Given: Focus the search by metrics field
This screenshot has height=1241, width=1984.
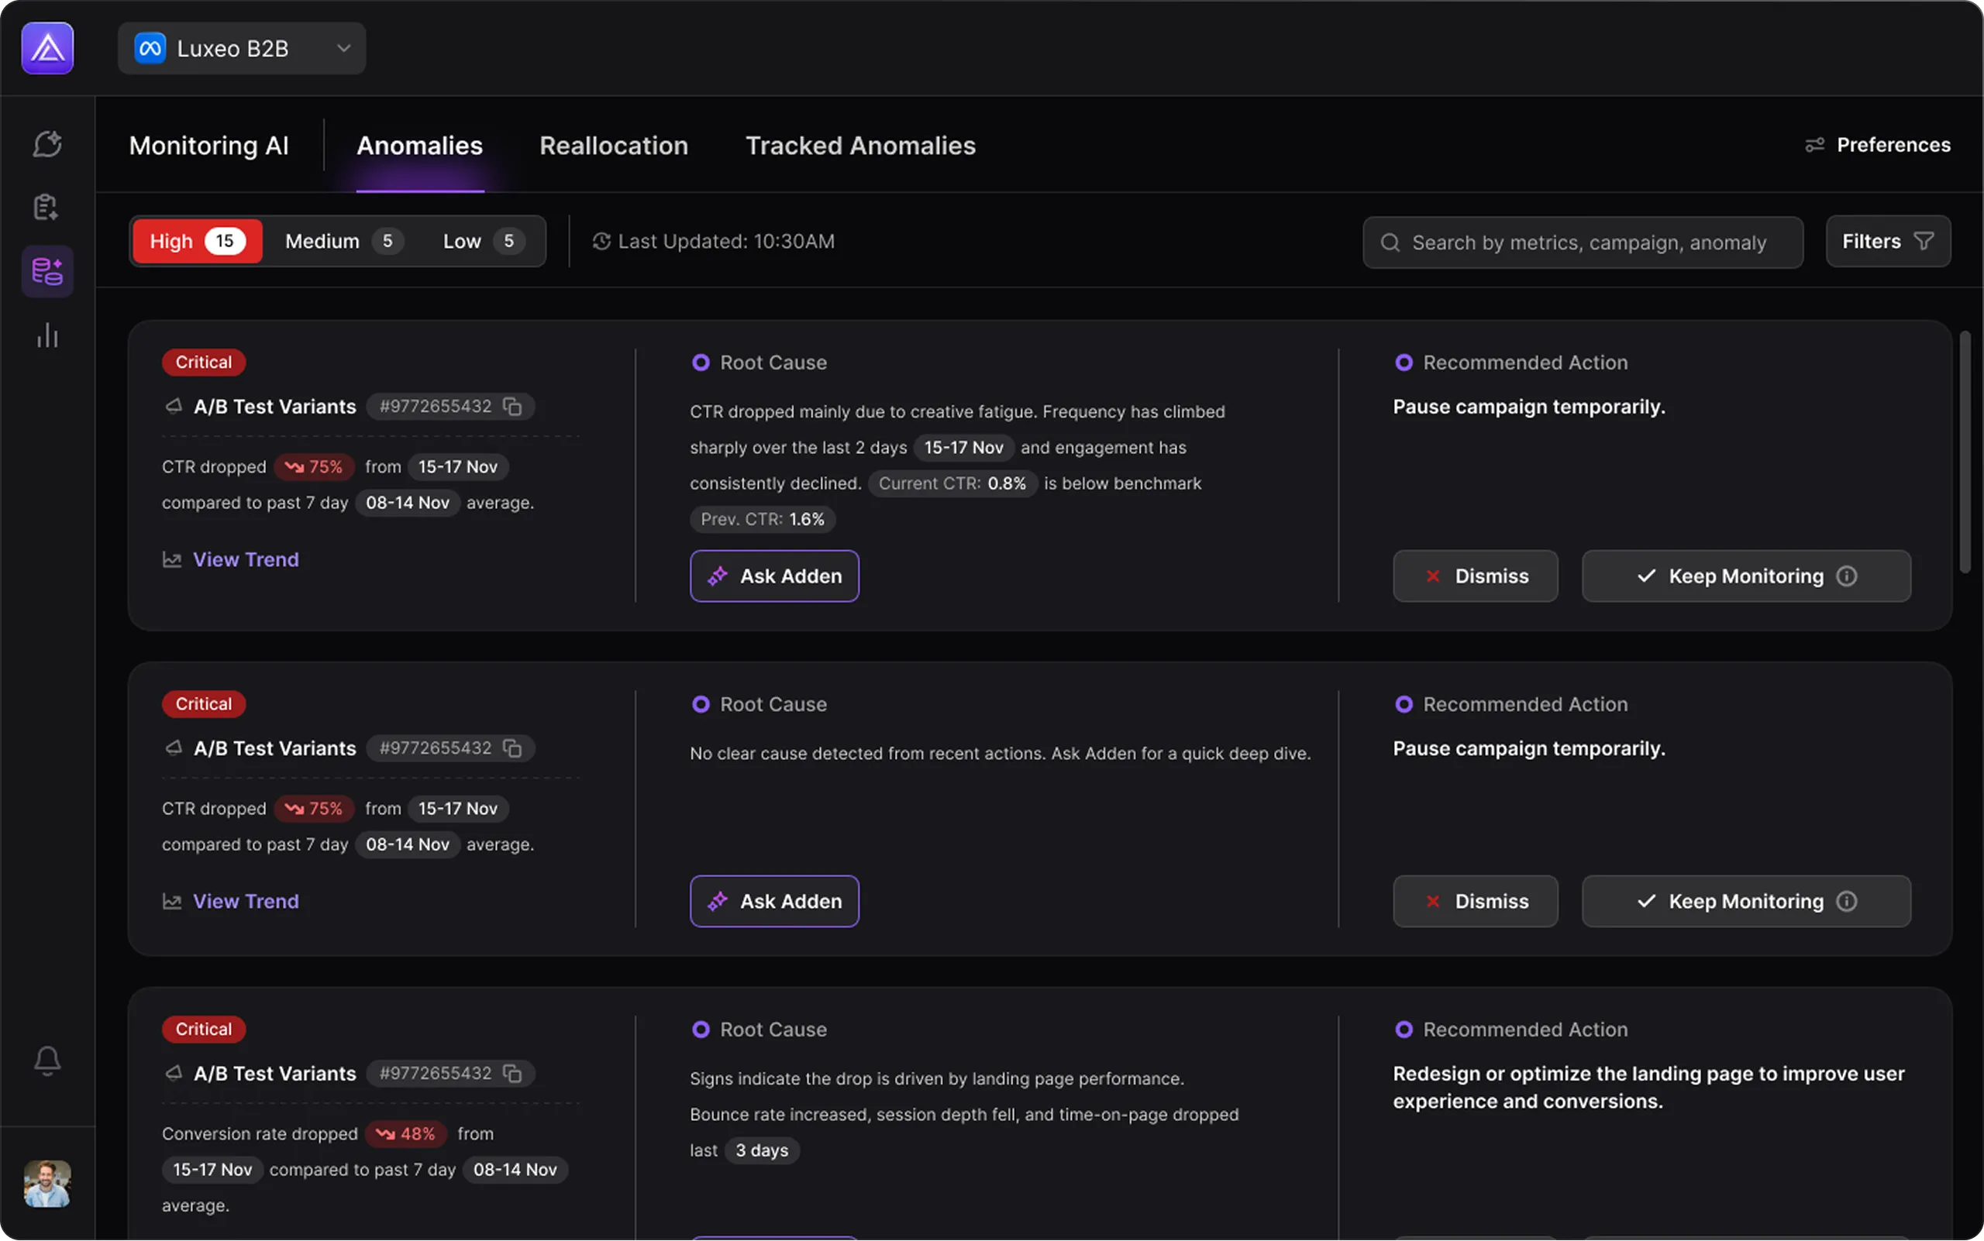Looking at the screenshot, I should pyautogui.click(x=1588, y=242).
